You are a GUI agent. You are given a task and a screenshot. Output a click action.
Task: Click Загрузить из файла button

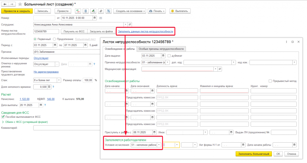point(101,31)
